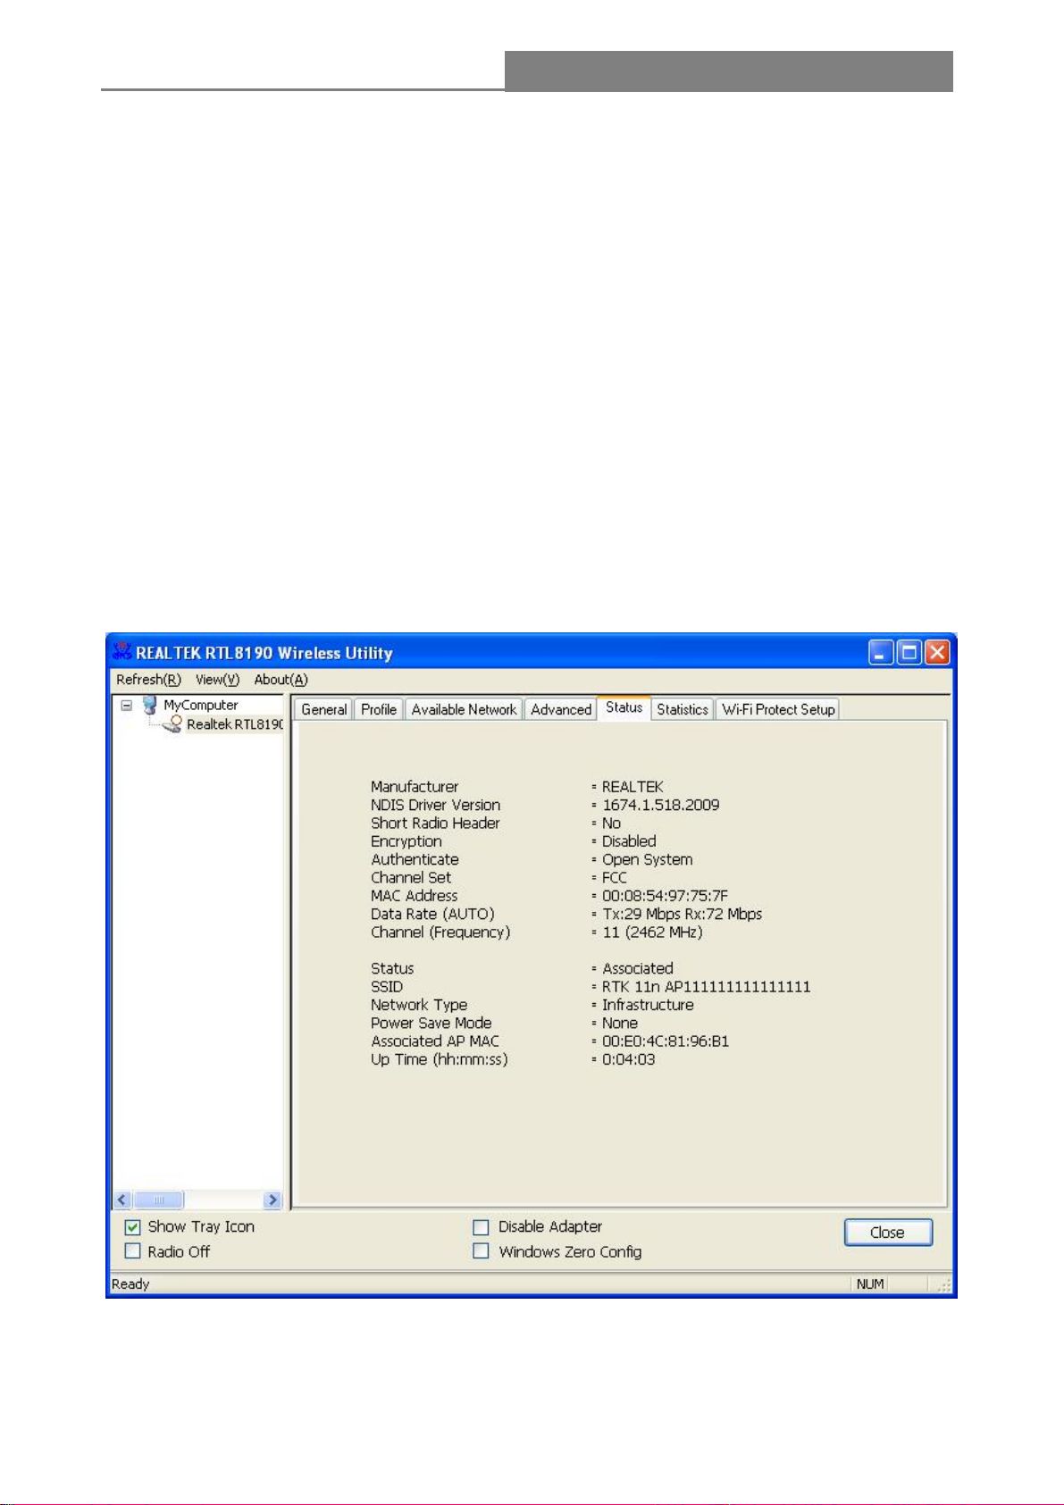
Task: Check Disable Adapter
Action: pos(481,1226)
